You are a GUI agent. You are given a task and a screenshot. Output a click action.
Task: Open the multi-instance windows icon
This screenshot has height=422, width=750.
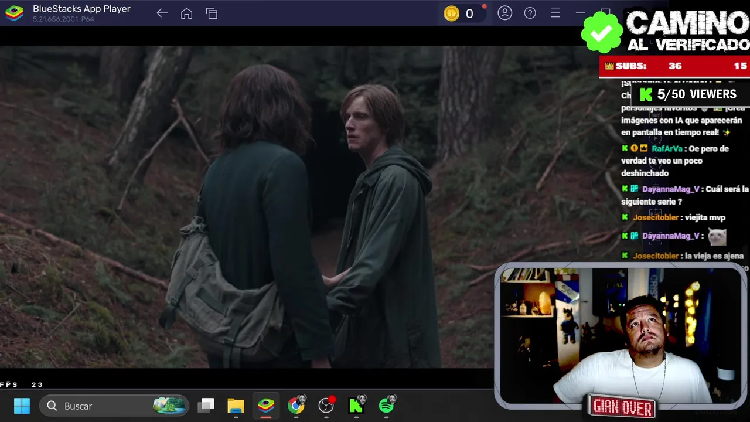point(212,13)
